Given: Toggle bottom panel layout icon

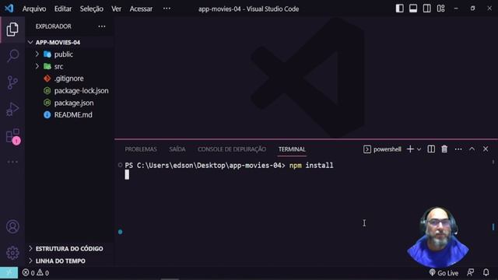Looking at the screenshot, I should (413, 9).
